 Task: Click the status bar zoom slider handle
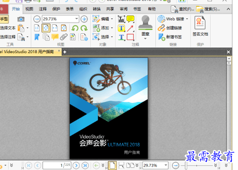coord(186,165)
